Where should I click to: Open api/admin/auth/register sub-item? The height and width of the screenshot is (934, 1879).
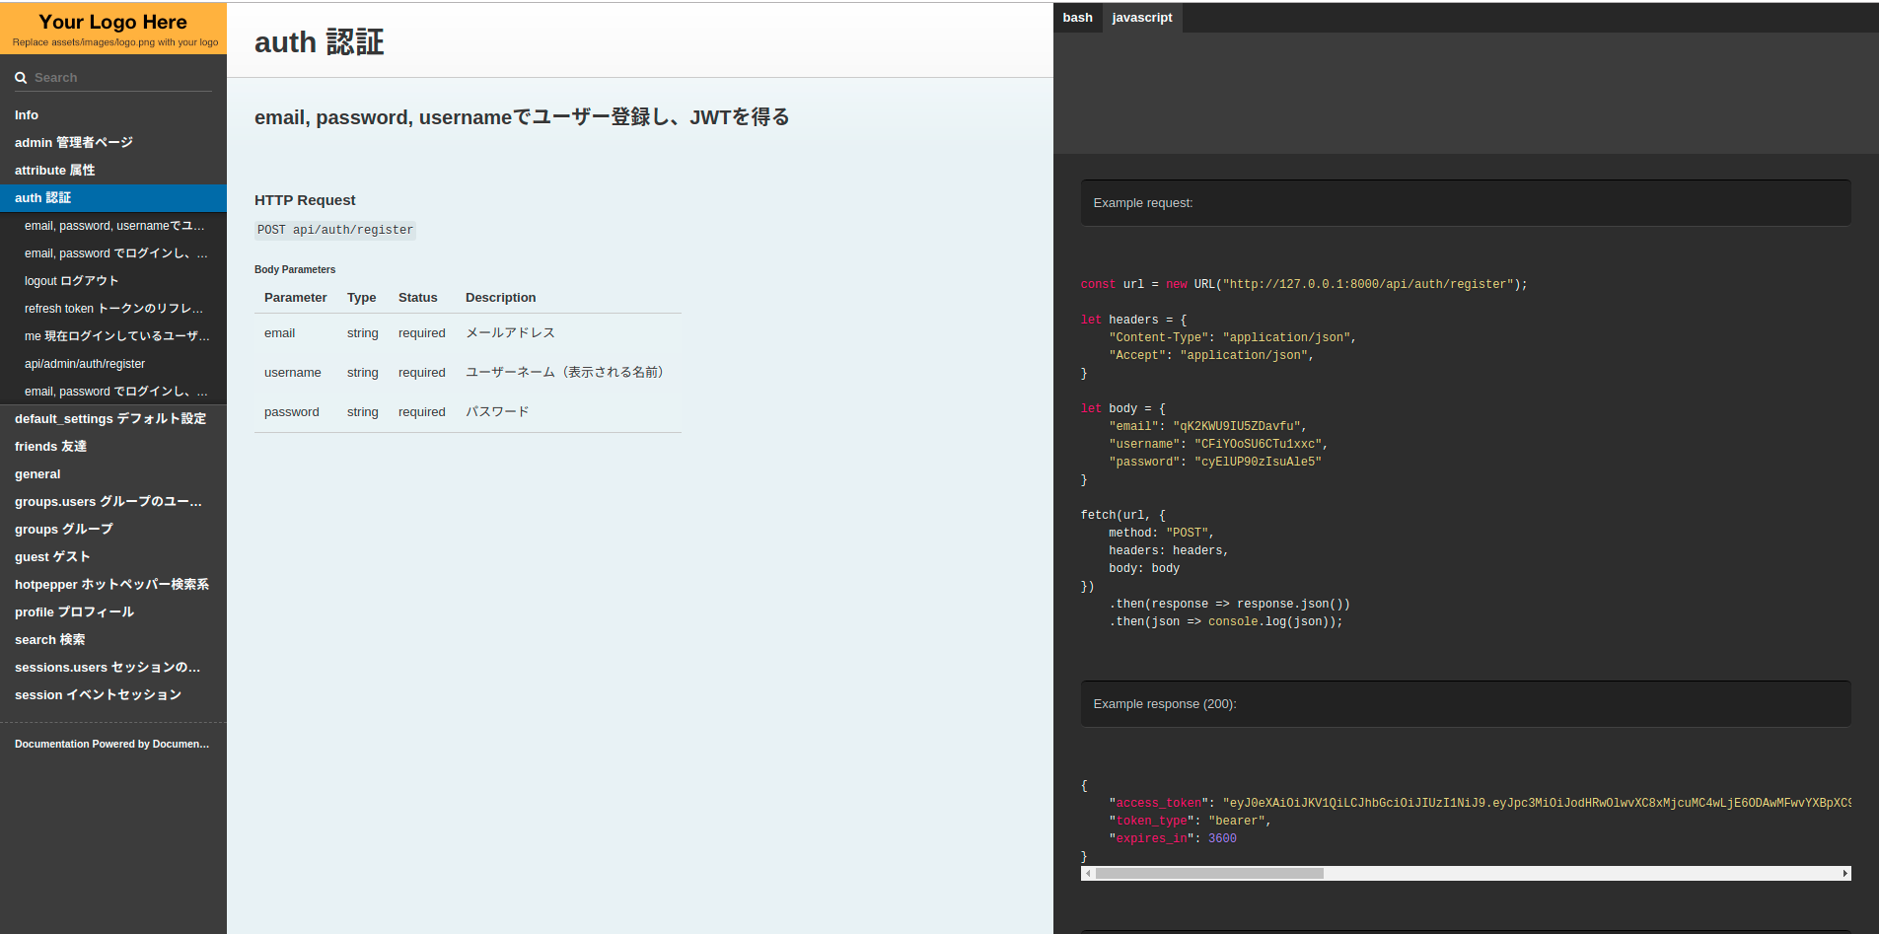click(x=85, y=364)
